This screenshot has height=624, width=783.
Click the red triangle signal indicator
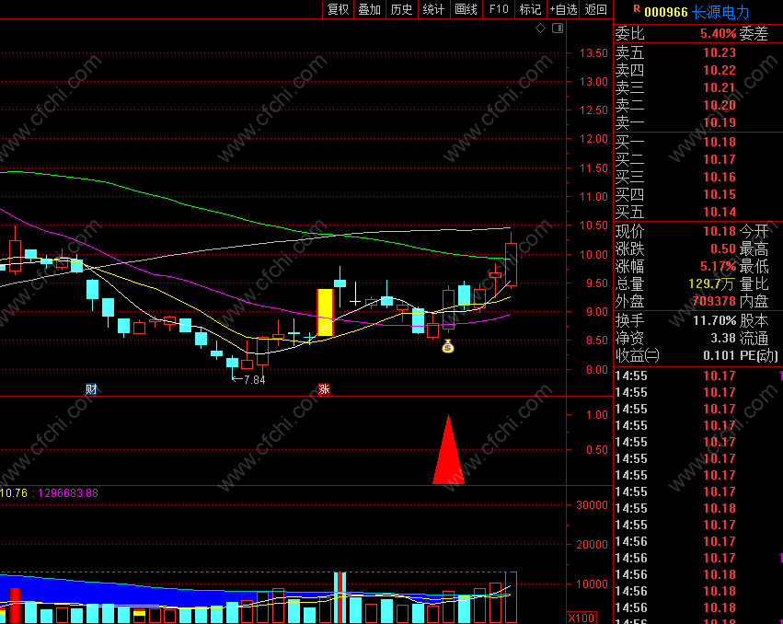pyautogui.click(x=448, y=450)
